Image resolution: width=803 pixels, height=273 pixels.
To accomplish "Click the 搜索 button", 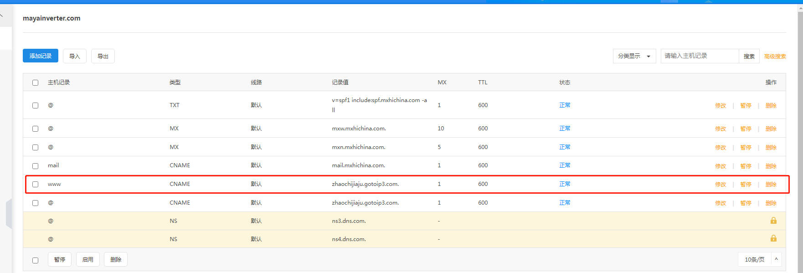I will tap(749, 57).
